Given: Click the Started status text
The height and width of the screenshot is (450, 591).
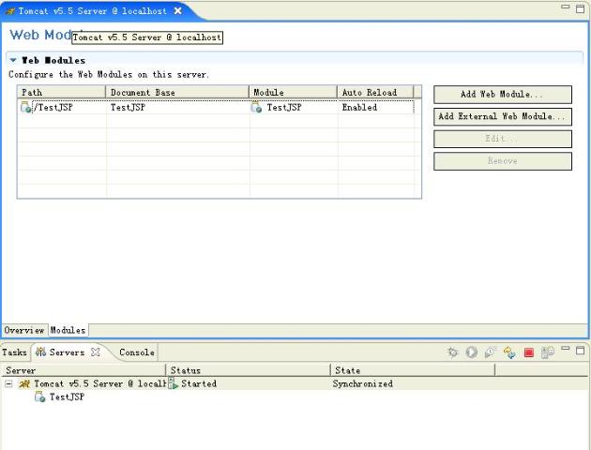Looking at the screenshot, I should pyautogui.click(x=199, y=383).
